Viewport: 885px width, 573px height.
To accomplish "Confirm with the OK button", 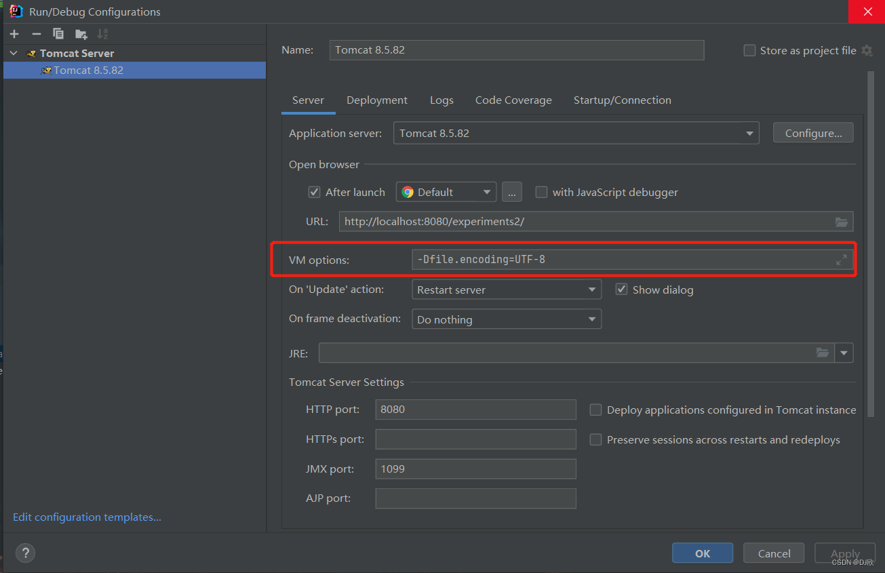I will click(703, 553).
